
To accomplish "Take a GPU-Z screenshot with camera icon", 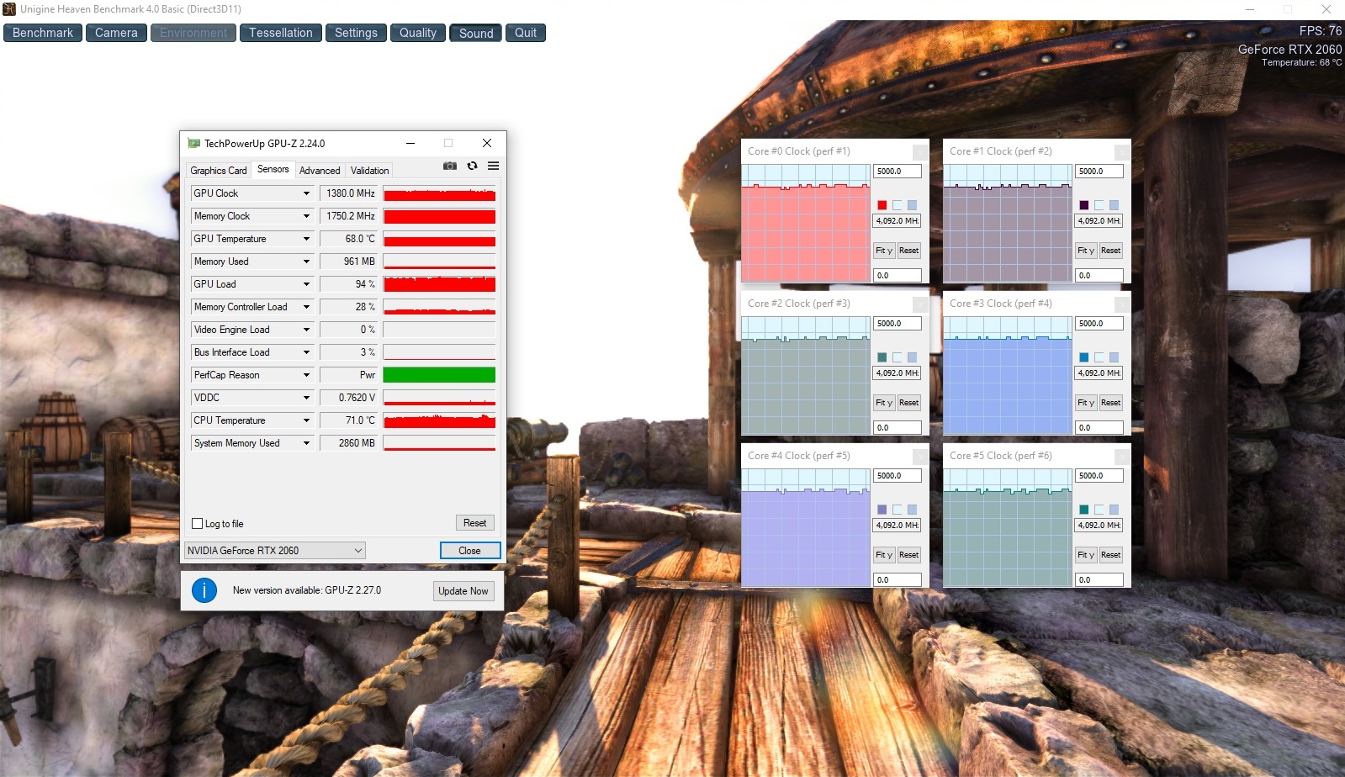I will coord(450,166).
